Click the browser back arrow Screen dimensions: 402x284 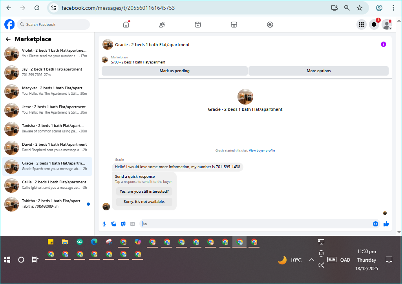pos(9,8)
